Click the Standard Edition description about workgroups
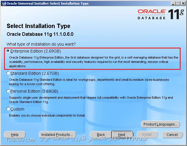Viewport: 187px width, 146px height. (89, 82)
